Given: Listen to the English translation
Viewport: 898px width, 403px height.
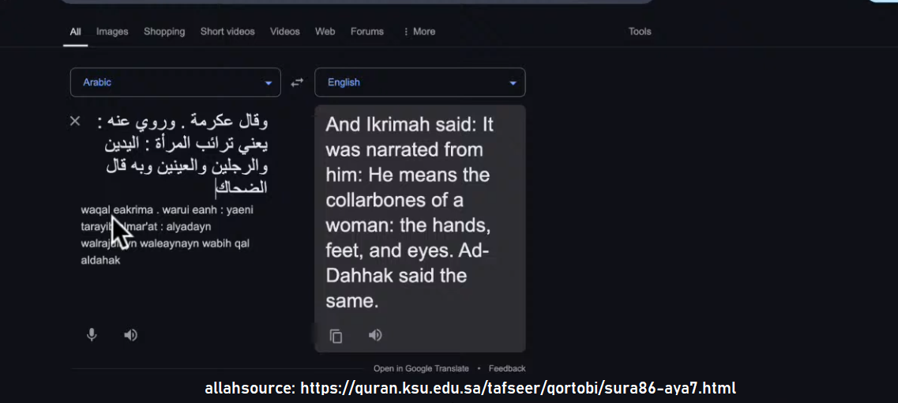Looking at the screenshot, I should pos(375,335).
